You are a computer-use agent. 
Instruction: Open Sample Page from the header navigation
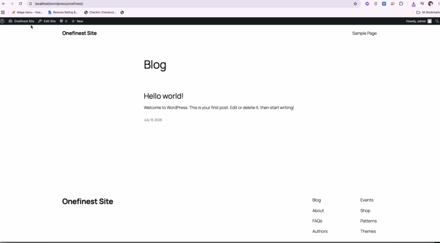[x=364, y=33]
